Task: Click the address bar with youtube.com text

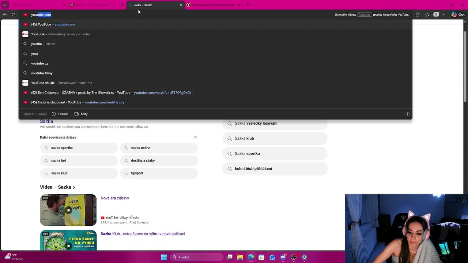Action: pyautogui.click(x=175, y=15)
